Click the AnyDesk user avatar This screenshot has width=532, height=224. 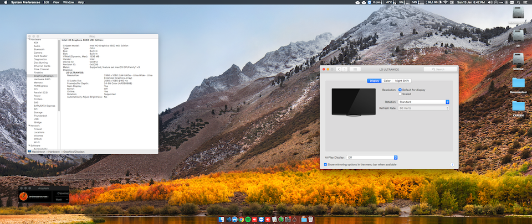[23, 196]
